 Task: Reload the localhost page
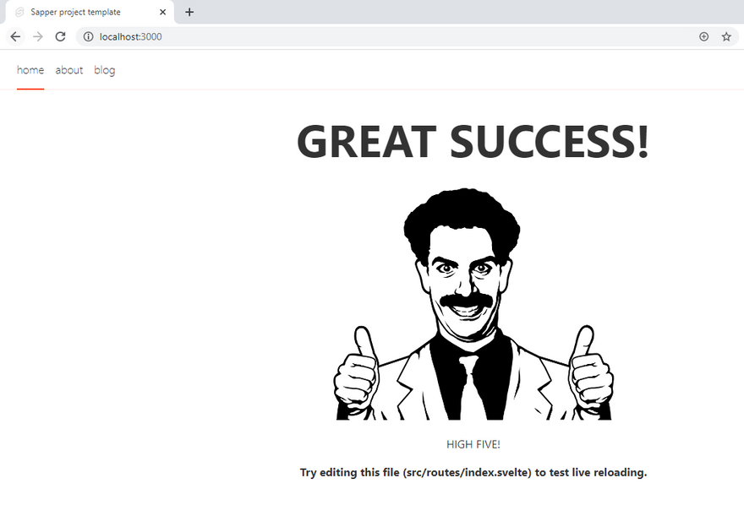60,36
